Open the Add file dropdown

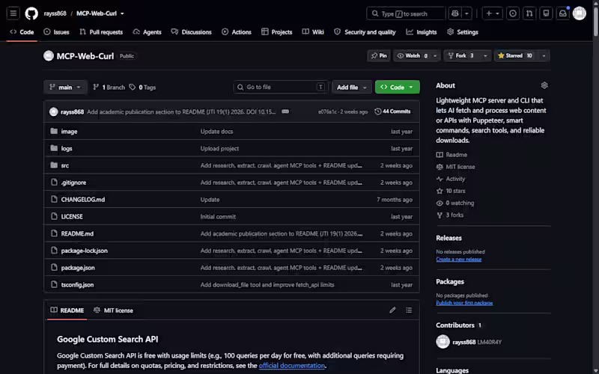point(351,88)
